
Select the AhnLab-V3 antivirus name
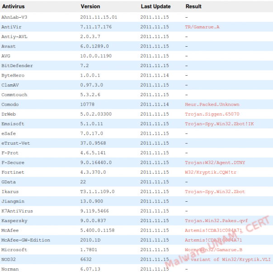[x=14, y=17]
